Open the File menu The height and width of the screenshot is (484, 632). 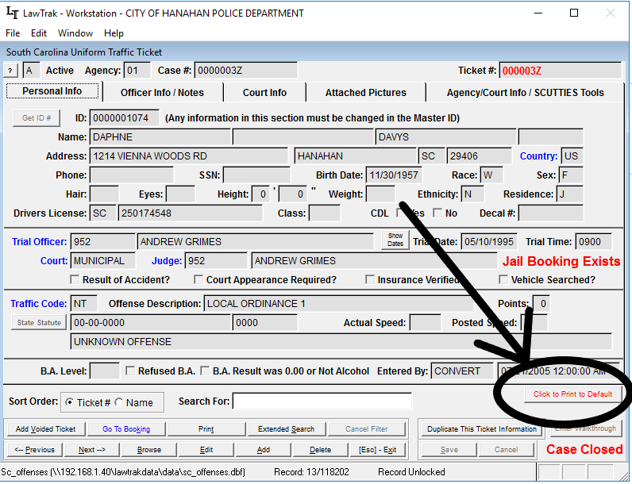pos(13,33)
